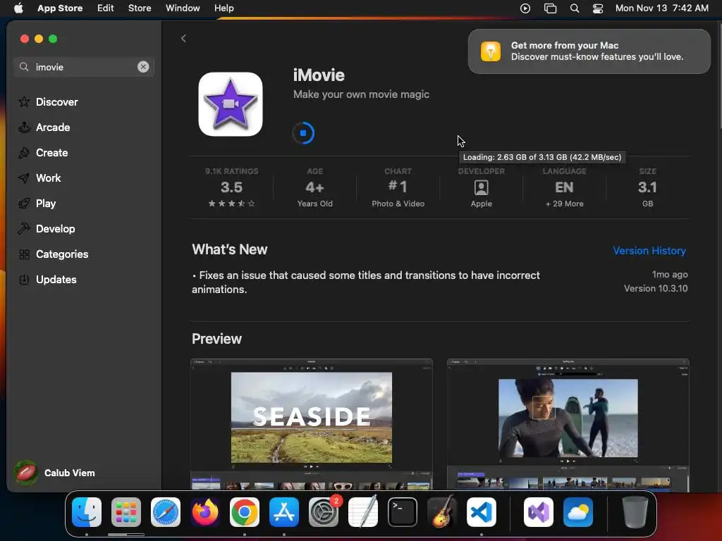Image resolution: width=722 pixels, height=541 pixels.
Task: Open the Trash in the Dock
Action: pyautogui.click(x=635, y=512)
